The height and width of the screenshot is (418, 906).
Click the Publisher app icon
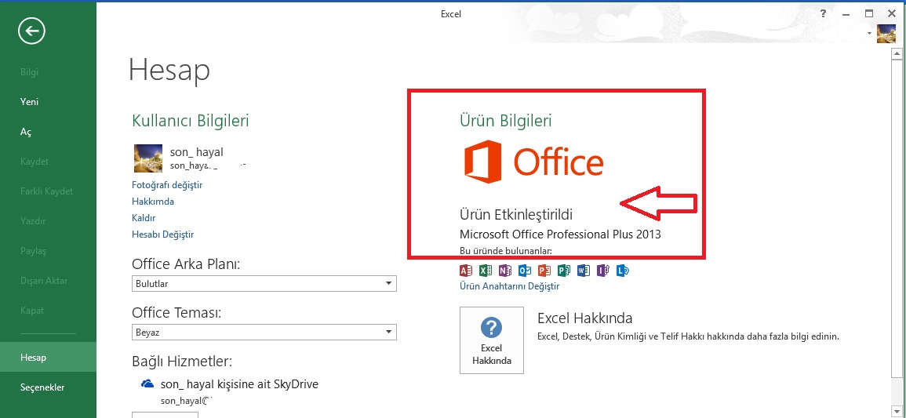[x=564, y=270]
